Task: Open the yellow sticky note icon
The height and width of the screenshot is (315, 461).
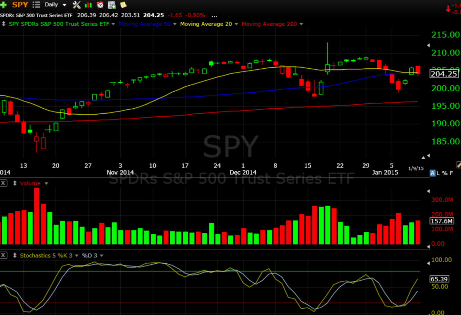Action: 123,4
